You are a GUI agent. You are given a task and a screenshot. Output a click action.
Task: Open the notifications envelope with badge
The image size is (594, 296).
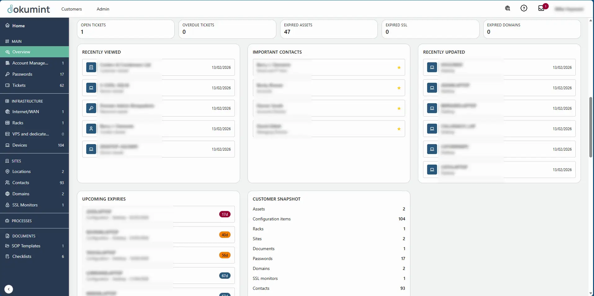541,8
